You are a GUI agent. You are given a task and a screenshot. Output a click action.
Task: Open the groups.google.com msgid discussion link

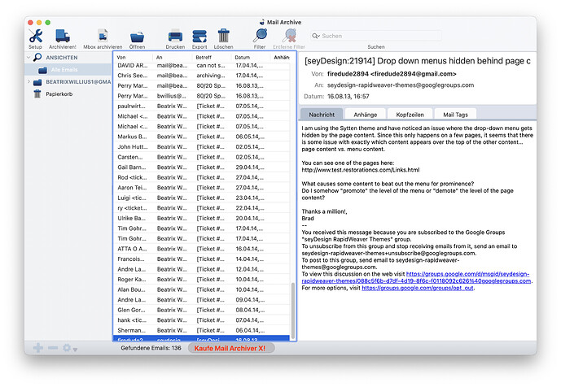tap(416, 277)
